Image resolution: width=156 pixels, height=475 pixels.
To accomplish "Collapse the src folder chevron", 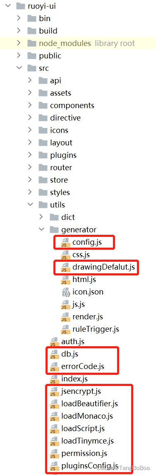I will (19, 68).
